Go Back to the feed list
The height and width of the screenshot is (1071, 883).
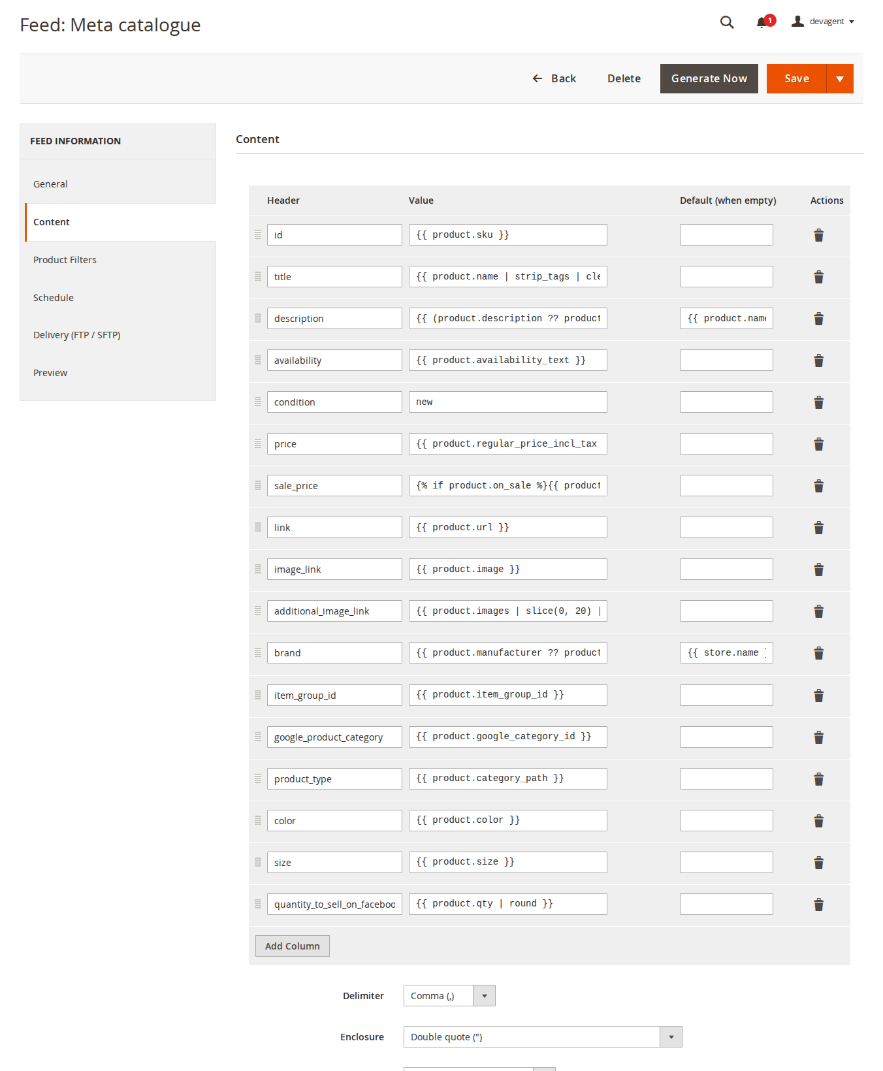click(x=554, y=78)
